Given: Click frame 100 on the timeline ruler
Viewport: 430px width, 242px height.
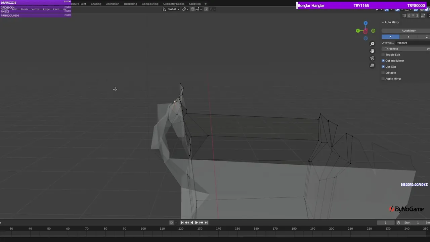Looking at the screenshot, I should click(x=143, y=229).
